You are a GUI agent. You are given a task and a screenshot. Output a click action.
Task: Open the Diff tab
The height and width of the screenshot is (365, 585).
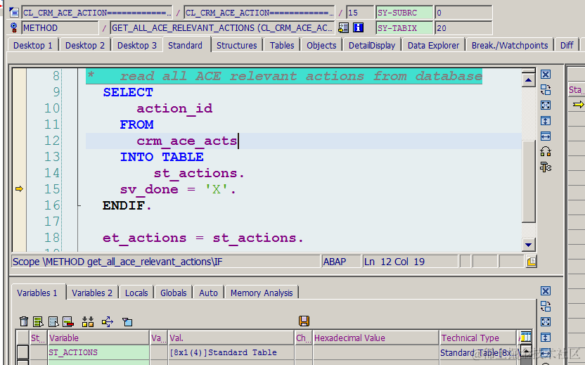567,45
